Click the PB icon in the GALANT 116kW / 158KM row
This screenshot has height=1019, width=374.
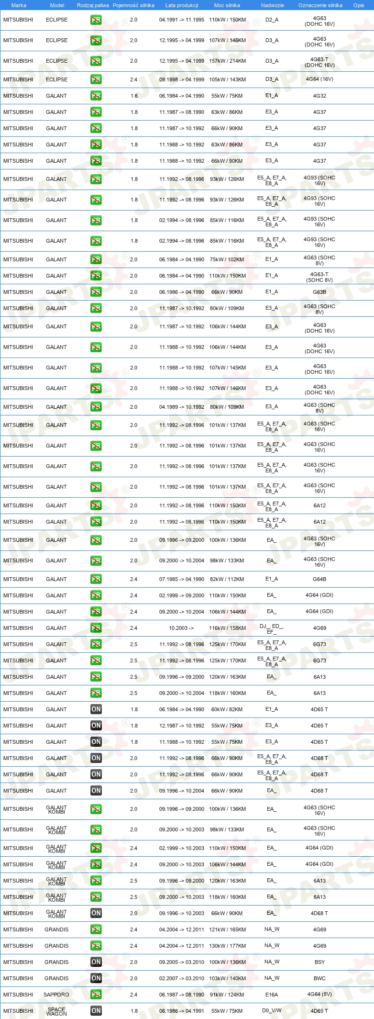96,628
